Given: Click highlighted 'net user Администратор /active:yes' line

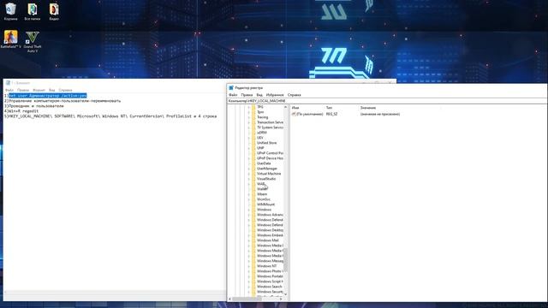Looking at the screenshot, I should click(x=48, y=96).
